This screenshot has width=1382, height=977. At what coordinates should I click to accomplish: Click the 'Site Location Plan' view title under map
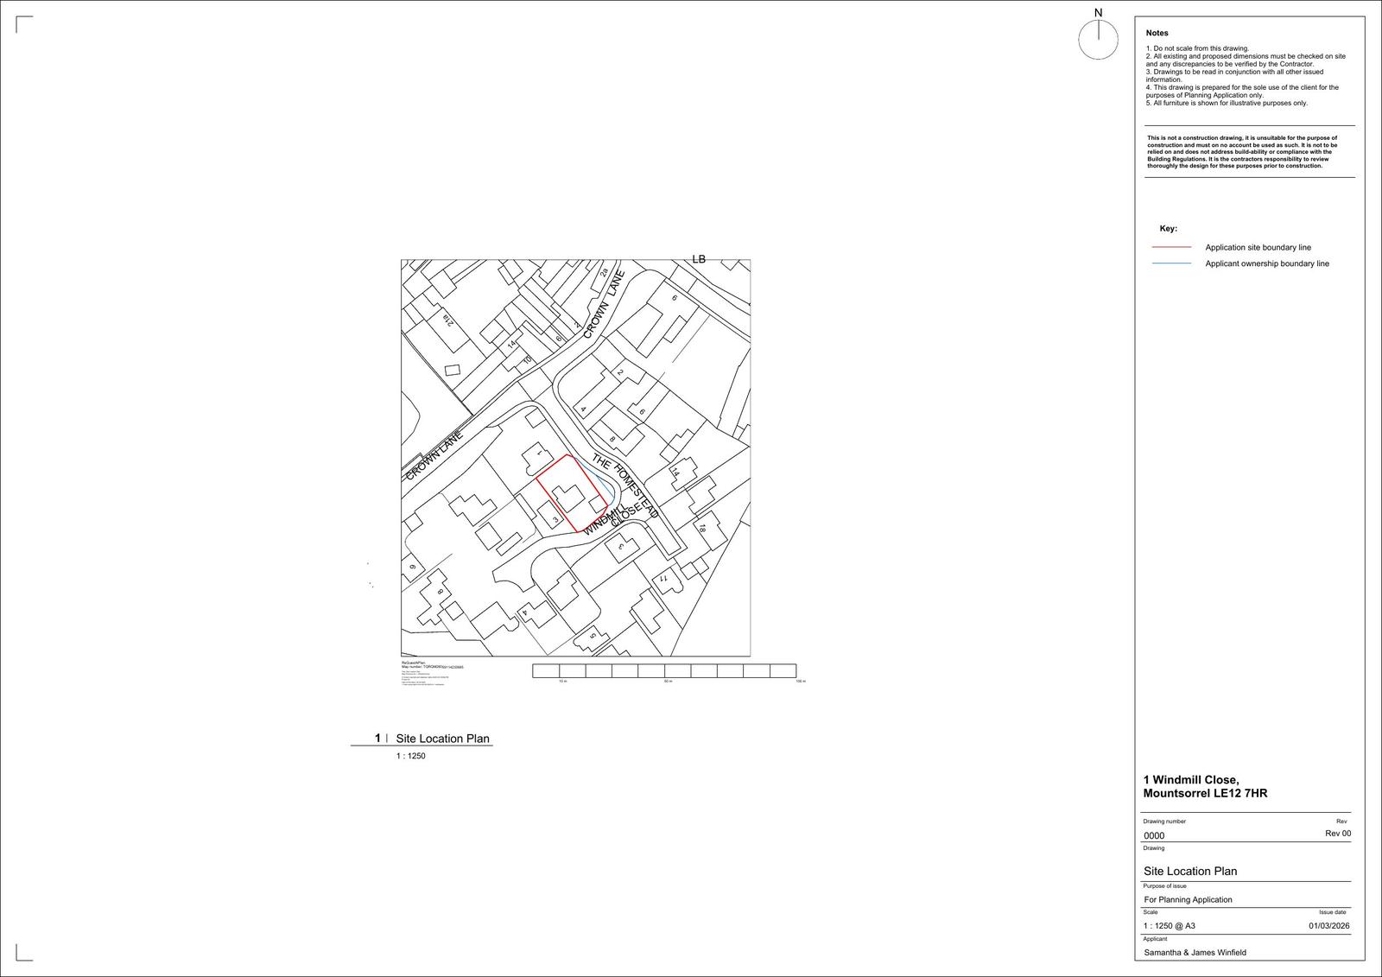(442, 739)
